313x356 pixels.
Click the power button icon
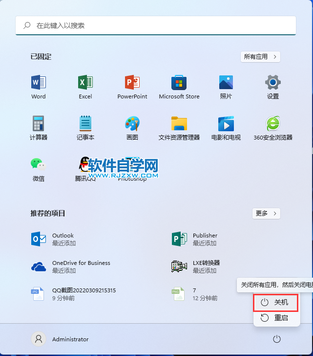276,339
